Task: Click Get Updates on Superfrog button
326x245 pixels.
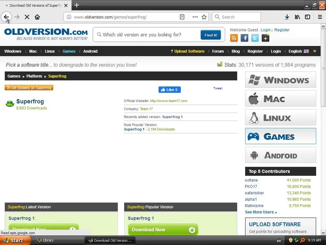Action: pyautogui.click(x=29, y=88)
